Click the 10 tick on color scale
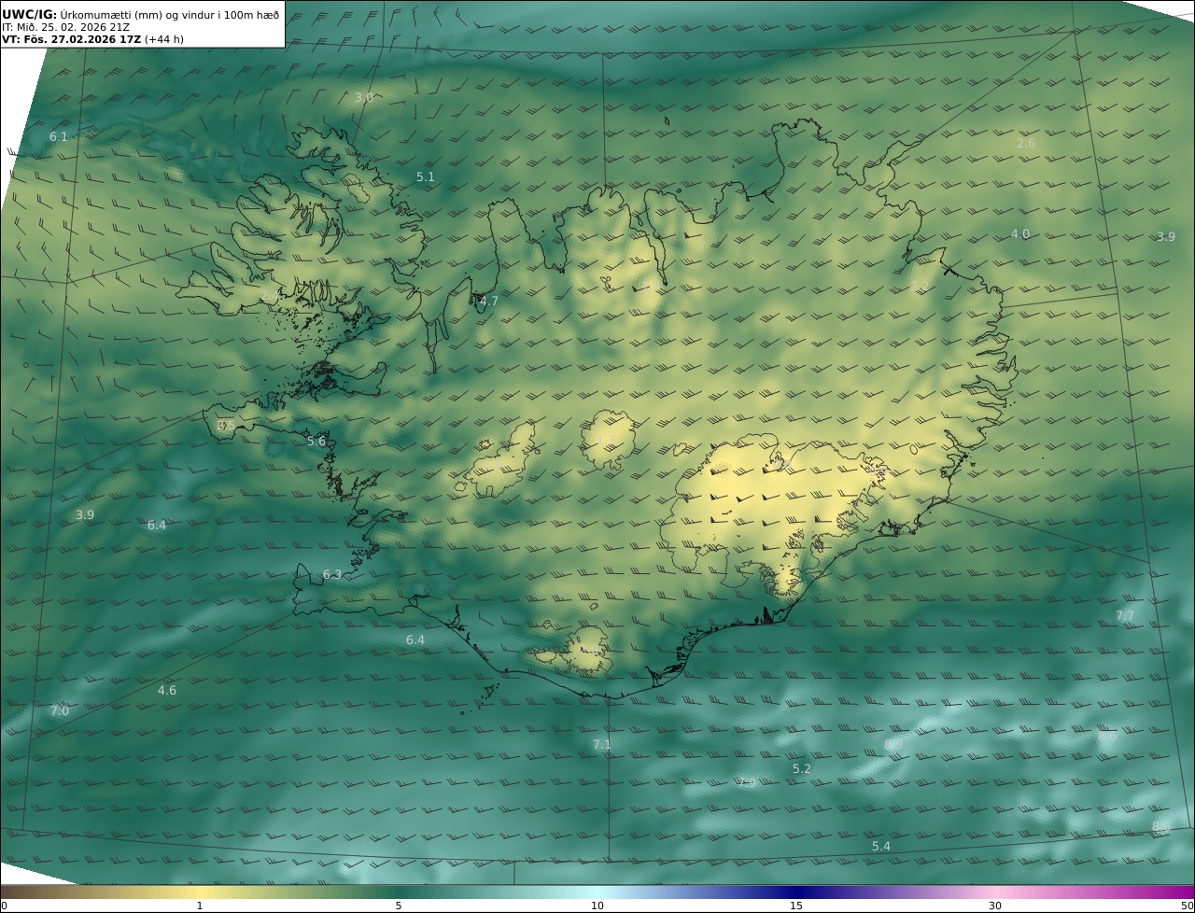Screen dimensions: 1195x913 [597, 906]
